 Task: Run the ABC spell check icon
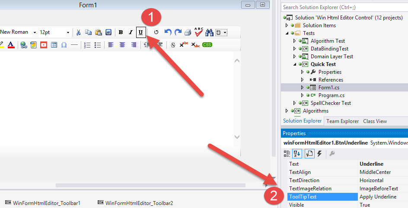(198, 32)
